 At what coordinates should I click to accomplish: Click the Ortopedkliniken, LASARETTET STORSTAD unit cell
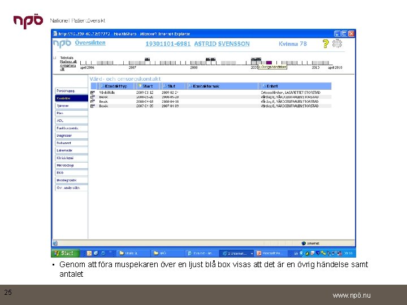291,93
